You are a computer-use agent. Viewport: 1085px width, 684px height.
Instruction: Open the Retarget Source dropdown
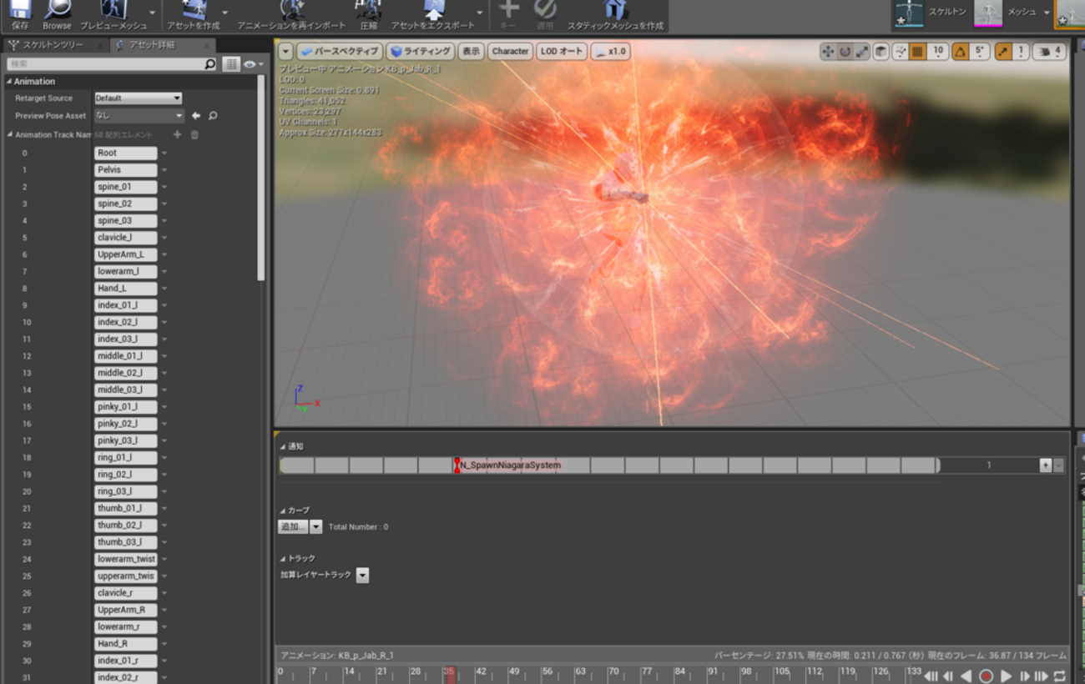click(x=138, y=98)
